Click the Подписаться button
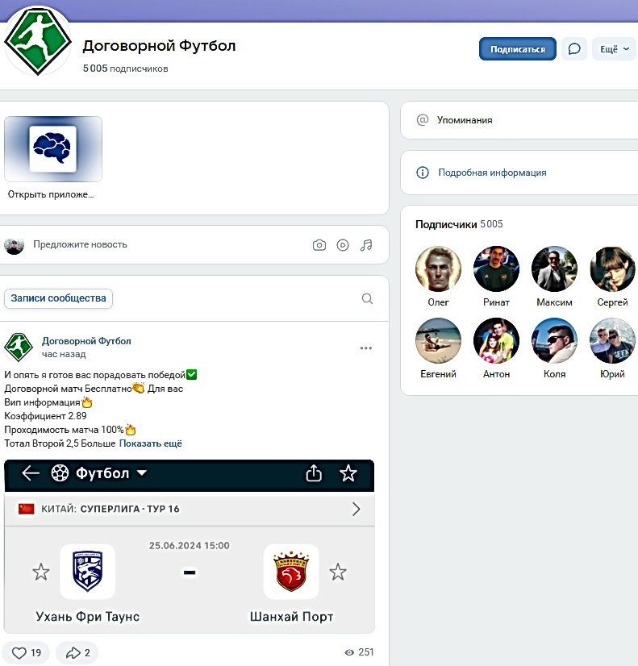 click(517, 49)
